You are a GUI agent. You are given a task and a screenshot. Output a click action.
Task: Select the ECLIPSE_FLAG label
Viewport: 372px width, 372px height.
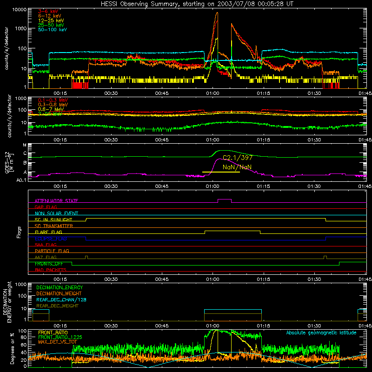(51, 239)
